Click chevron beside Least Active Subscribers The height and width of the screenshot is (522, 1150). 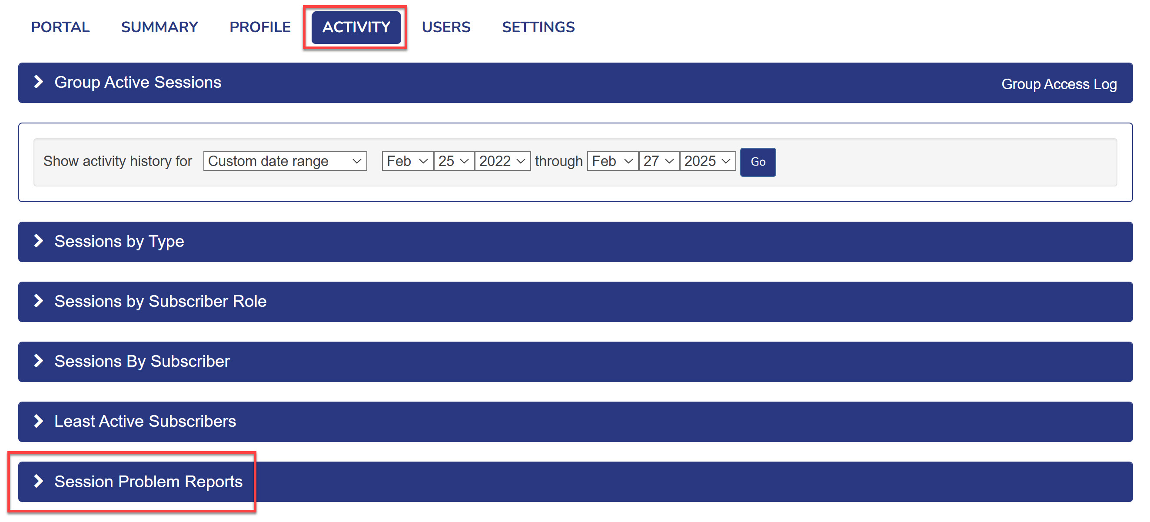click(38, 421)
